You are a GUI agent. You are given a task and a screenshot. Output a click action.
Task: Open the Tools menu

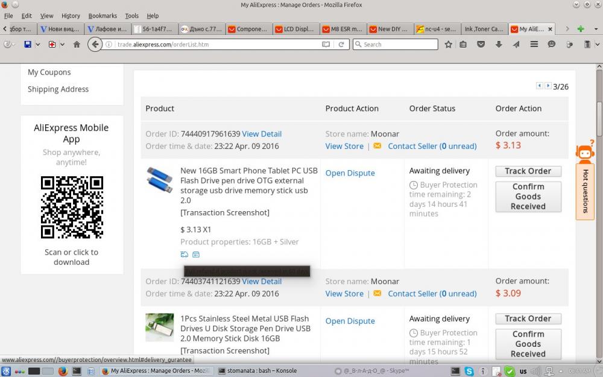(x=131, y=16)
